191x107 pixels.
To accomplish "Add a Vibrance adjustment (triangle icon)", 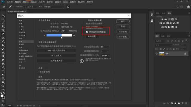I will [176, 19].
